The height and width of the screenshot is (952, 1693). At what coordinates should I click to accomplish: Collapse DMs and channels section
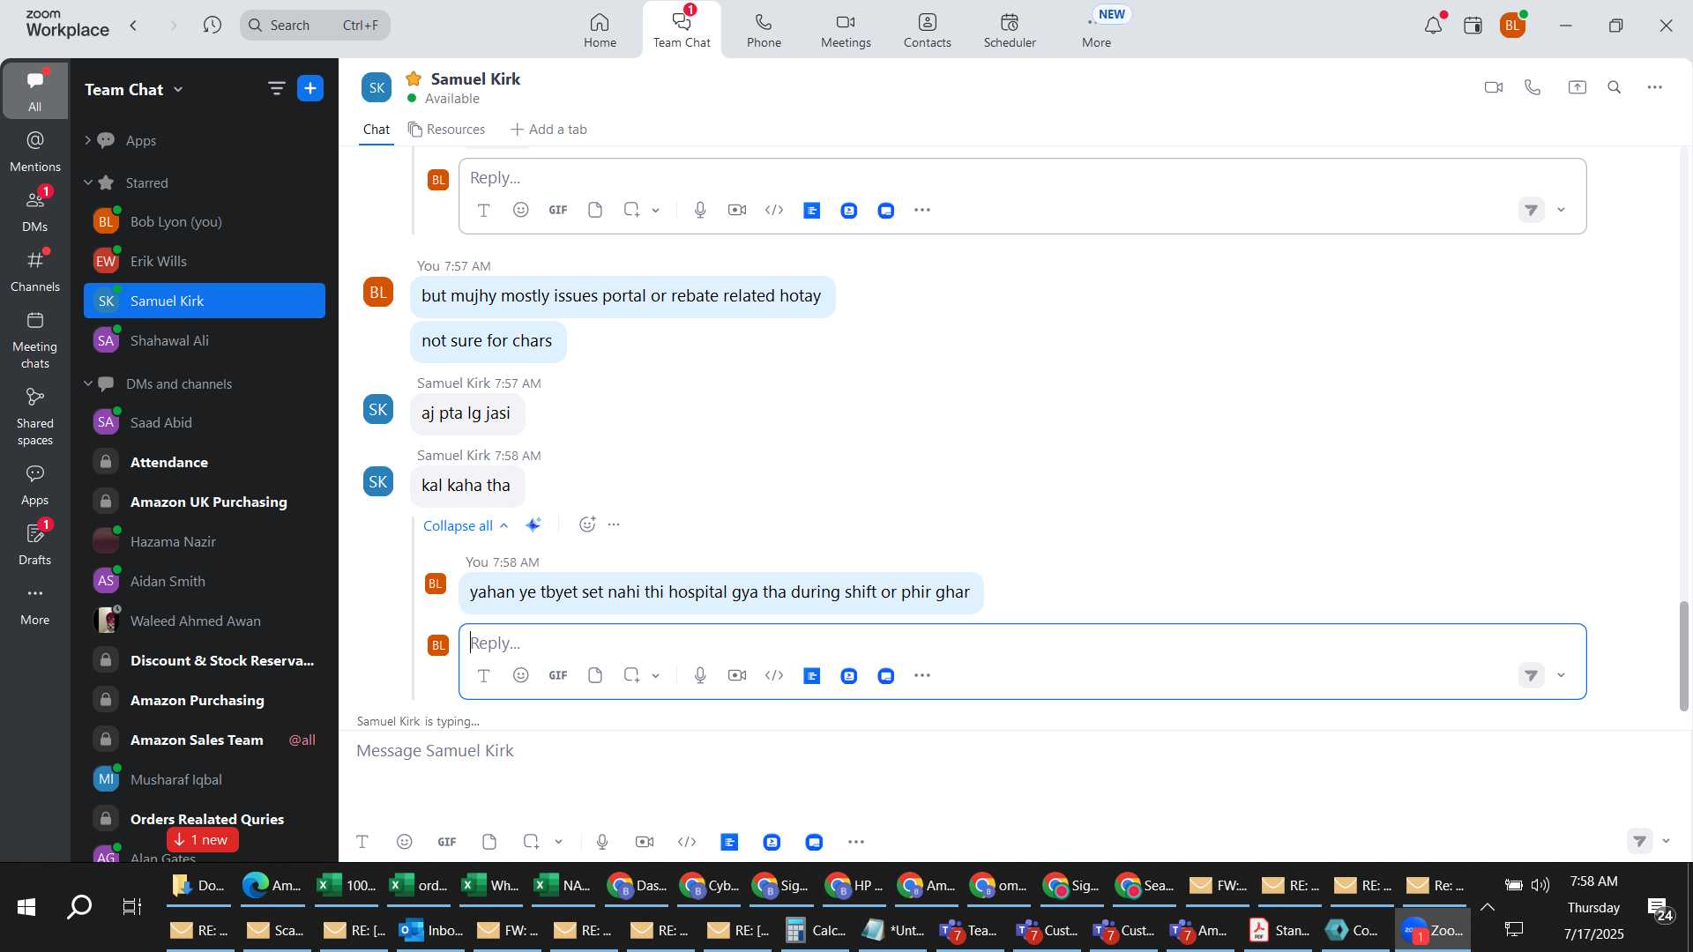[x=87, y=383]
